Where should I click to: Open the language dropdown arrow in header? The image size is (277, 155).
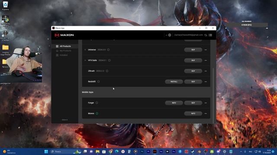(x=166, y=35)
